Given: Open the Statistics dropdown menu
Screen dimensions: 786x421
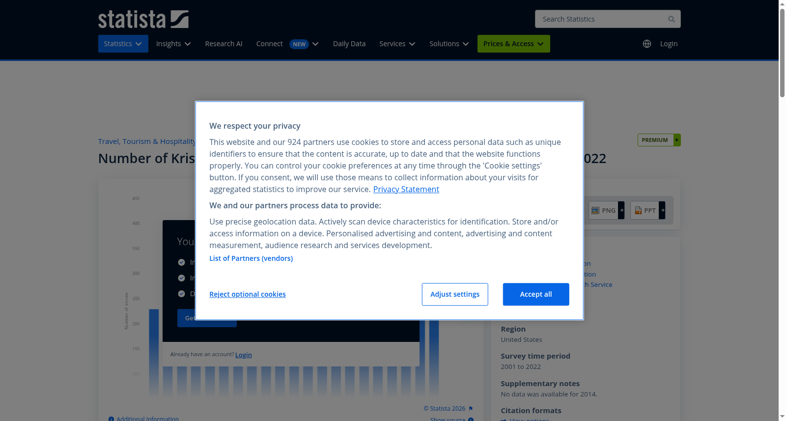Looking at the screenshot, I should (x=123, y=44).
